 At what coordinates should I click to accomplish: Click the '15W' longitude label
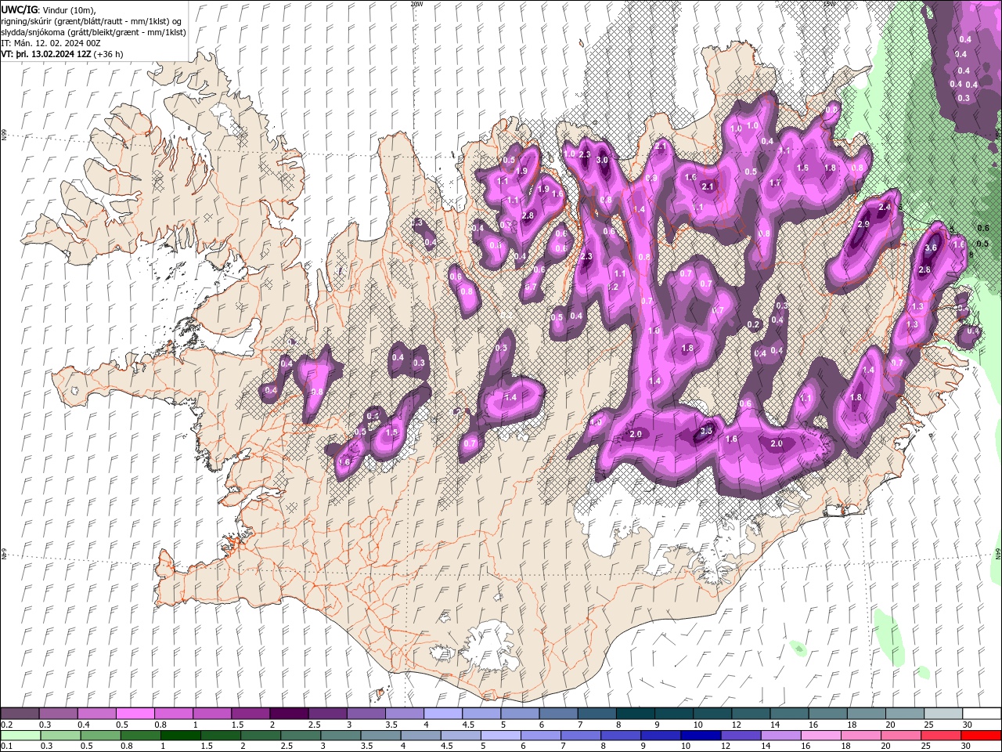pyautogui.click(x=829, y=4)
